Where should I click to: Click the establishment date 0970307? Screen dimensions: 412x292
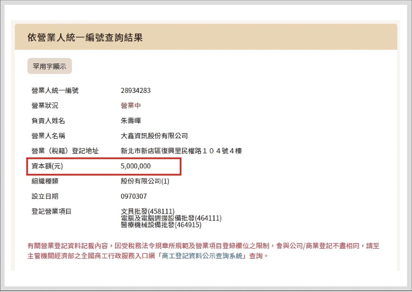click(134, 196)
